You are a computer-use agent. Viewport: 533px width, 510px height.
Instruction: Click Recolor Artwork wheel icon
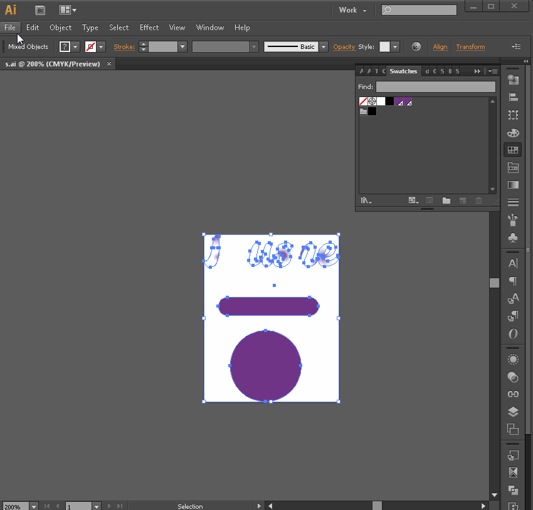pos(416,46)
